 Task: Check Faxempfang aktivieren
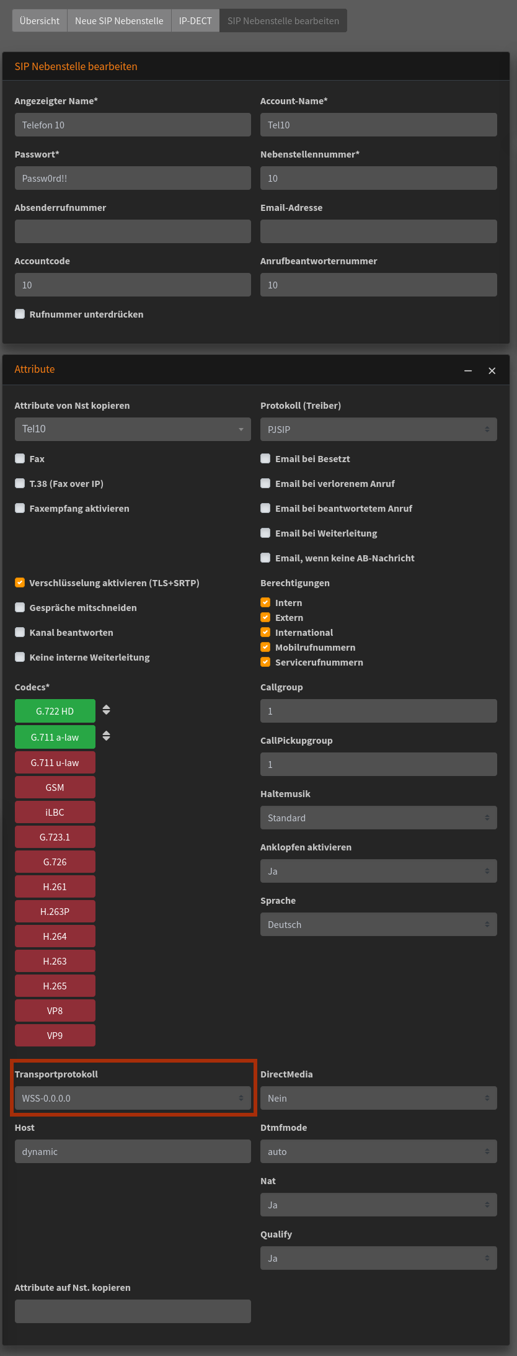click(20, 508)
